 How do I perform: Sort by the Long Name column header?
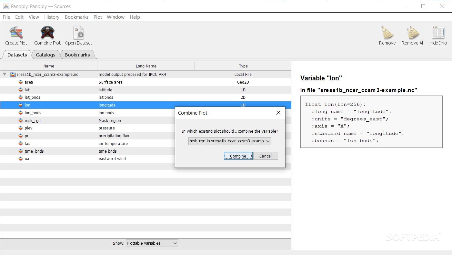(x=146, y=66)
